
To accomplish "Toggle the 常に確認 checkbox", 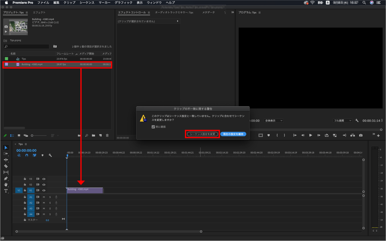I will click(153, 127).
